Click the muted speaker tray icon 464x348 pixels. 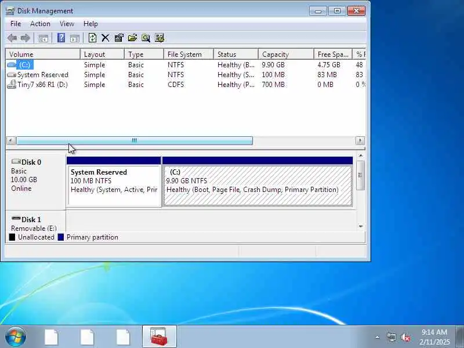pyautogui.click(x=405, y=337)
